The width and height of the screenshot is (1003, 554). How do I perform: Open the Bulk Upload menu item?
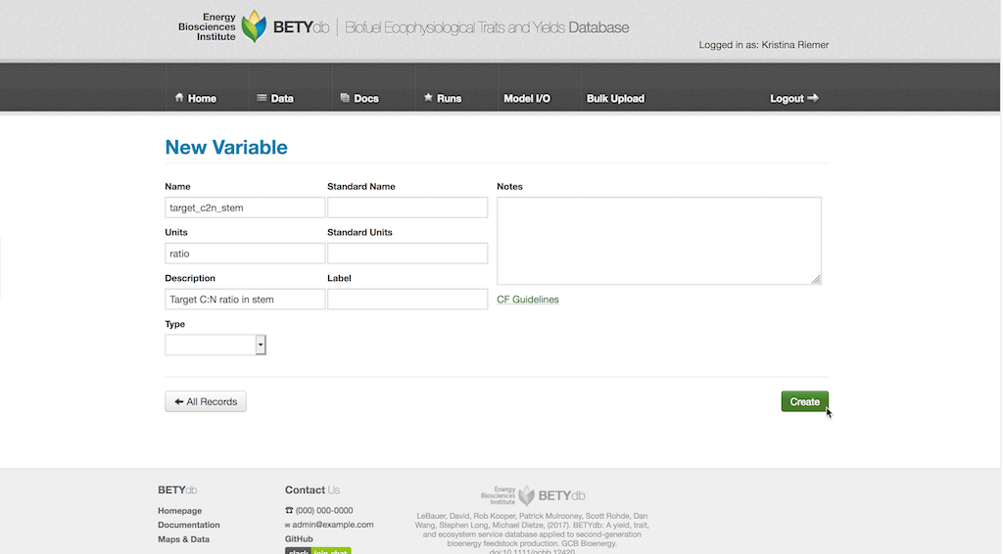[615, 99]
